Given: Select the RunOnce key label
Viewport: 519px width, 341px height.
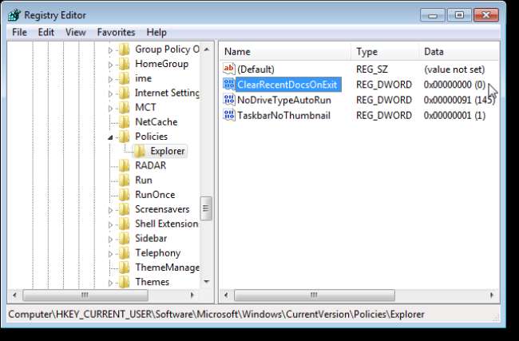Looking at the screenshot, I should click(155, 195).
